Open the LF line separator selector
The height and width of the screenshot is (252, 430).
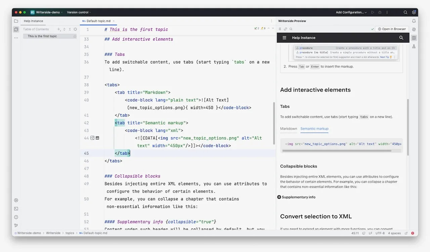click(370, 233)
